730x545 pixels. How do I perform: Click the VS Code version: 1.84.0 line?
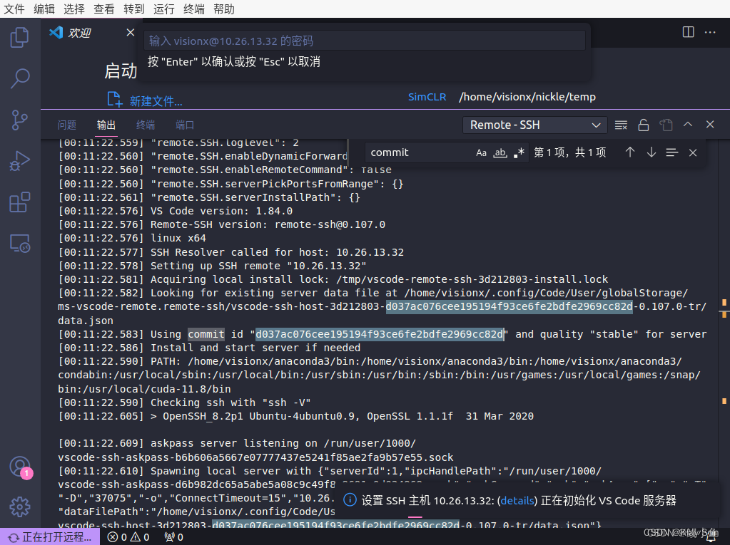coord(222,211)
